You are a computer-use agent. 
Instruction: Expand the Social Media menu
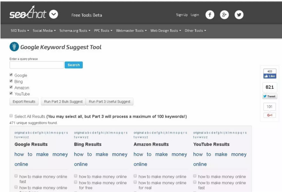[44, 30]
